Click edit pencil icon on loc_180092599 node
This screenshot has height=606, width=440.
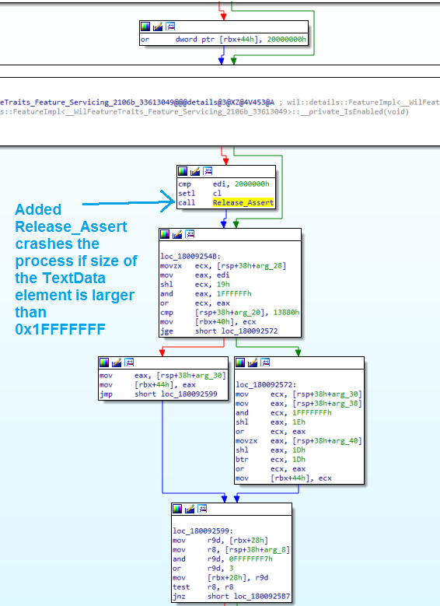click(190, 509)
